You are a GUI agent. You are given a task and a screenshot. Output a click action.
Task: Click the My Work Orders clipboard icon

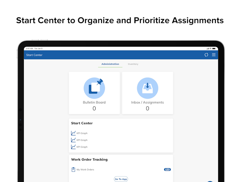point(73,169)
